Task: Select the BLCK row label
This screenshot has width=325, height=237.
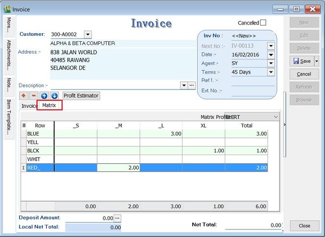Action: pyautogui.click(x=40, y=151)
